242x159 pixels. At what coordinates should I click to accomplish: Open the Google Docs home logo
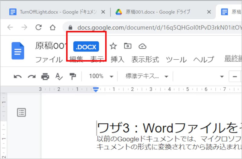click(x=18, y=51)
